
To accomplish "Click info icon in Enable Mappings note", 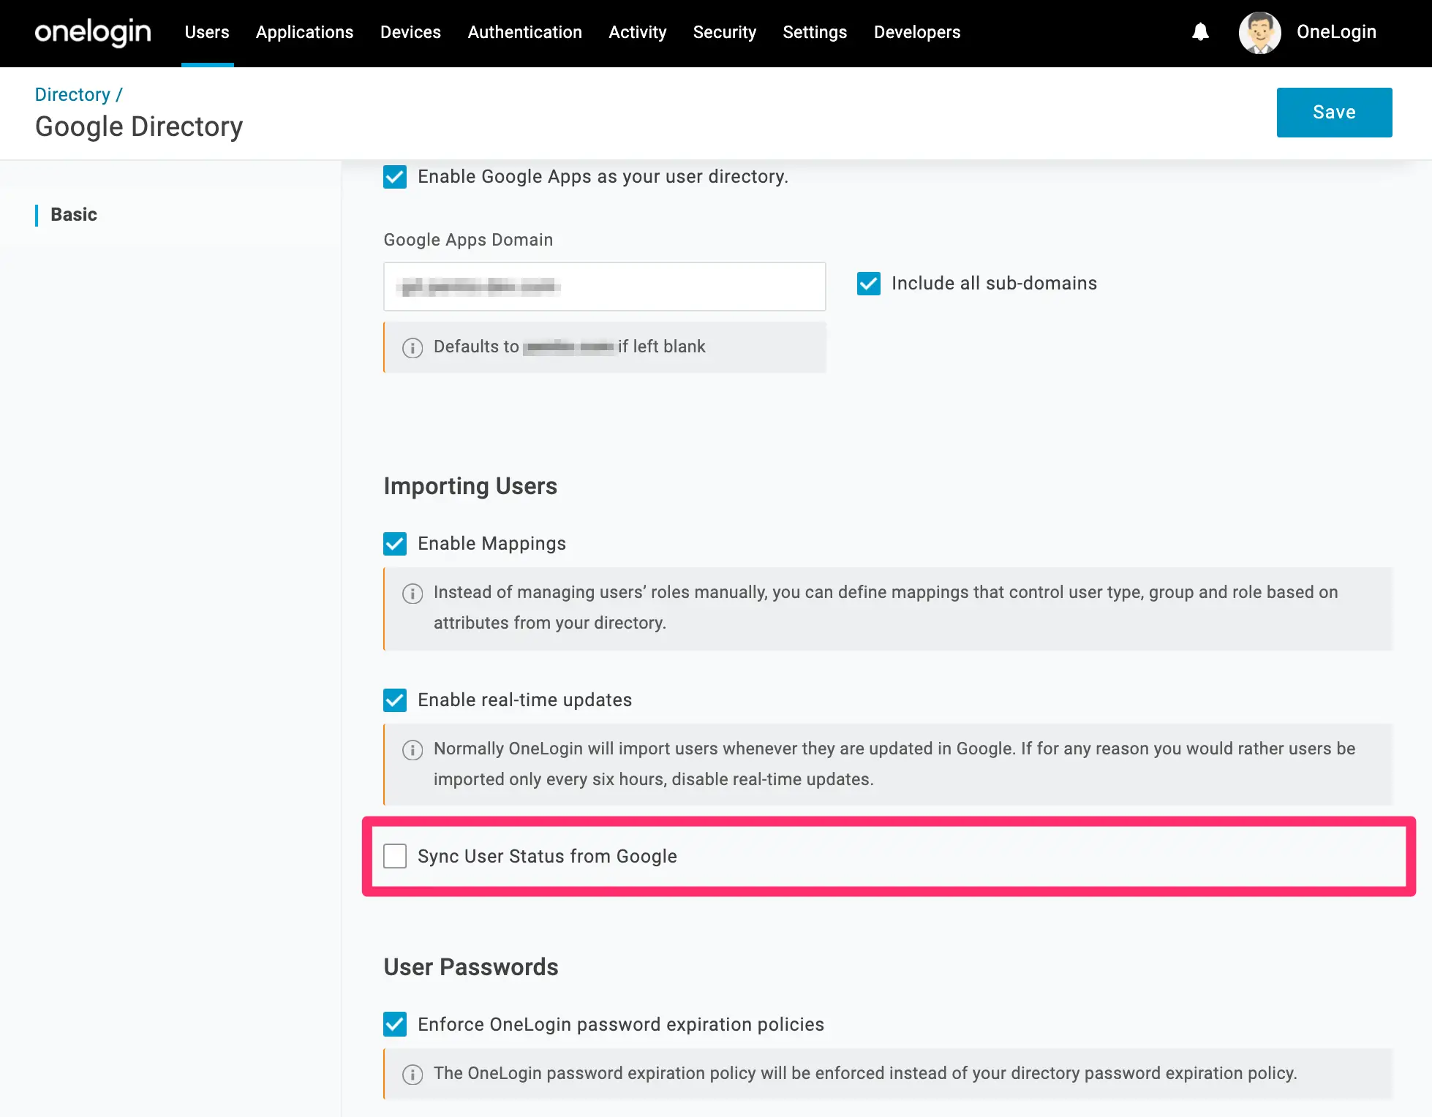I will coord(412,594).
